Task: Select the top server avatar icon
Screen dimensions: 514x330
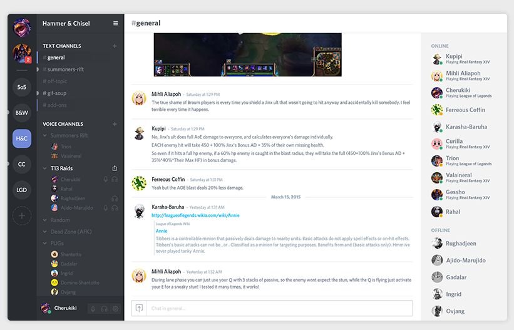Action: coord(22,27)
